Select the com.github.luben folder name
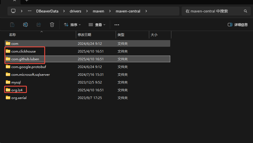The image size is (253, 143). (25, 59)
